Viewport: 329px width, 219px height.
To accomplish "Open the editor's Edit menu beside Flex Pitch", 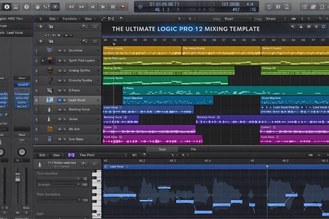I will 44,155.
